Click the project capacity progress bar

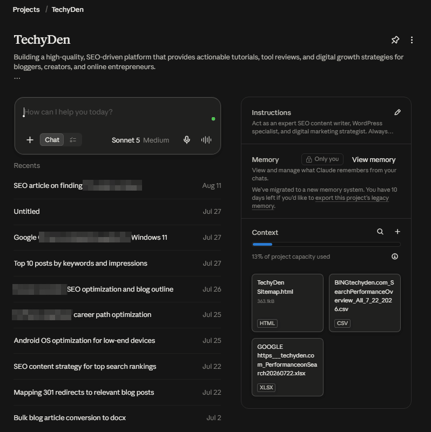click(x=326, y=245)
